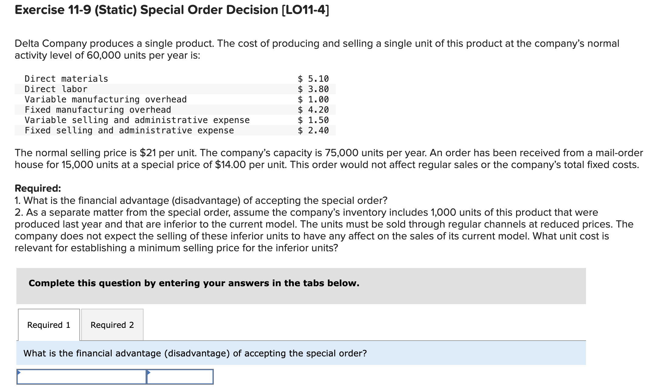Image resolution: width=666 pixels, height=388 pixels.
Task: Click the first answer input field
Action: point(82,377)
